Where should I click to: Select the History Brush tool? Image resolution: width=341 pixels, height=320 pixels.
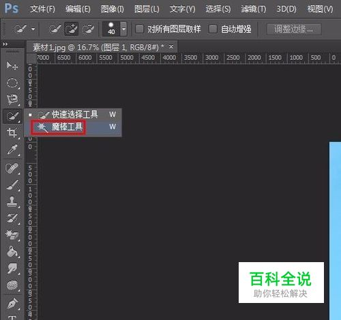point(12,218)
